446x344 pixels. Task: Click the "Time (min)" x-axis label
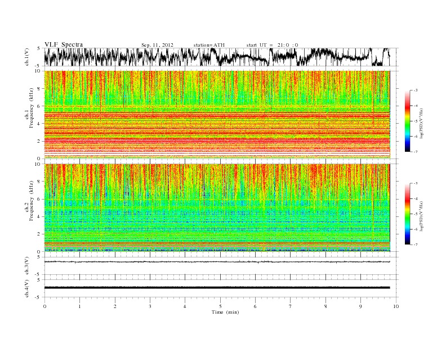pyautogui.click(x=225, y=312)
